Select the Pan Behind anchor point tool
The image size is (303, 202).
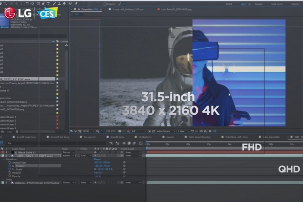click(32, 4)
